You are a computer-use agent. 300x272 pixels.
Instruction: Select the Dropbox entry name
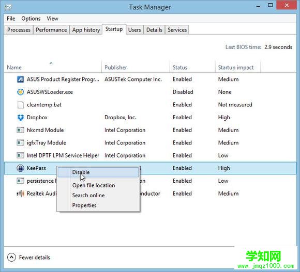(37, 117)
